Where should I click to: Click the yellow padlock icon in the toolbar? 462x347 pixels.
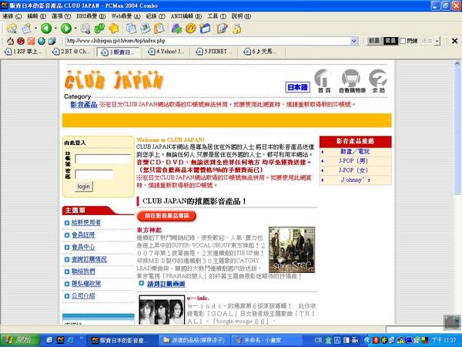tap(236, 29)
